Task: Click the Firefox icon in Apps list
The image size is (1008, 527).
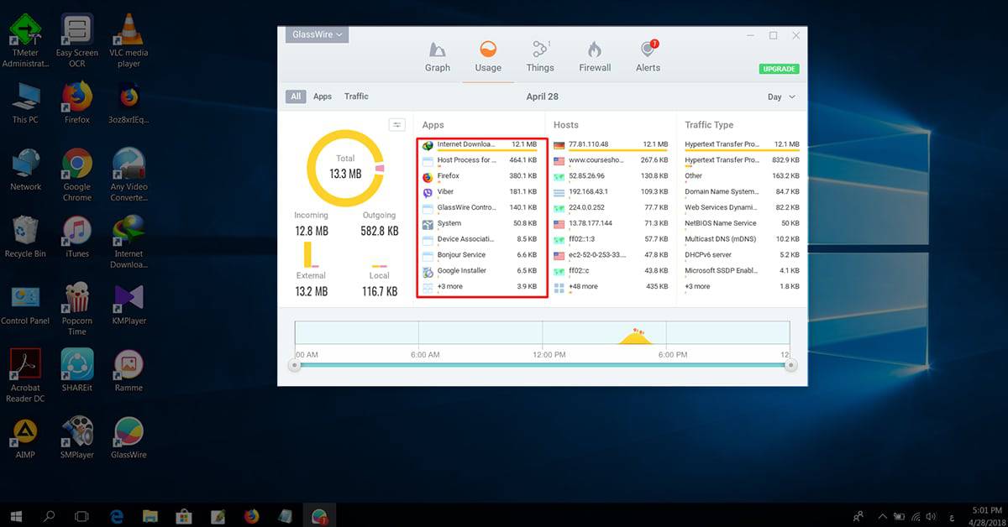Action: (428, 176)
